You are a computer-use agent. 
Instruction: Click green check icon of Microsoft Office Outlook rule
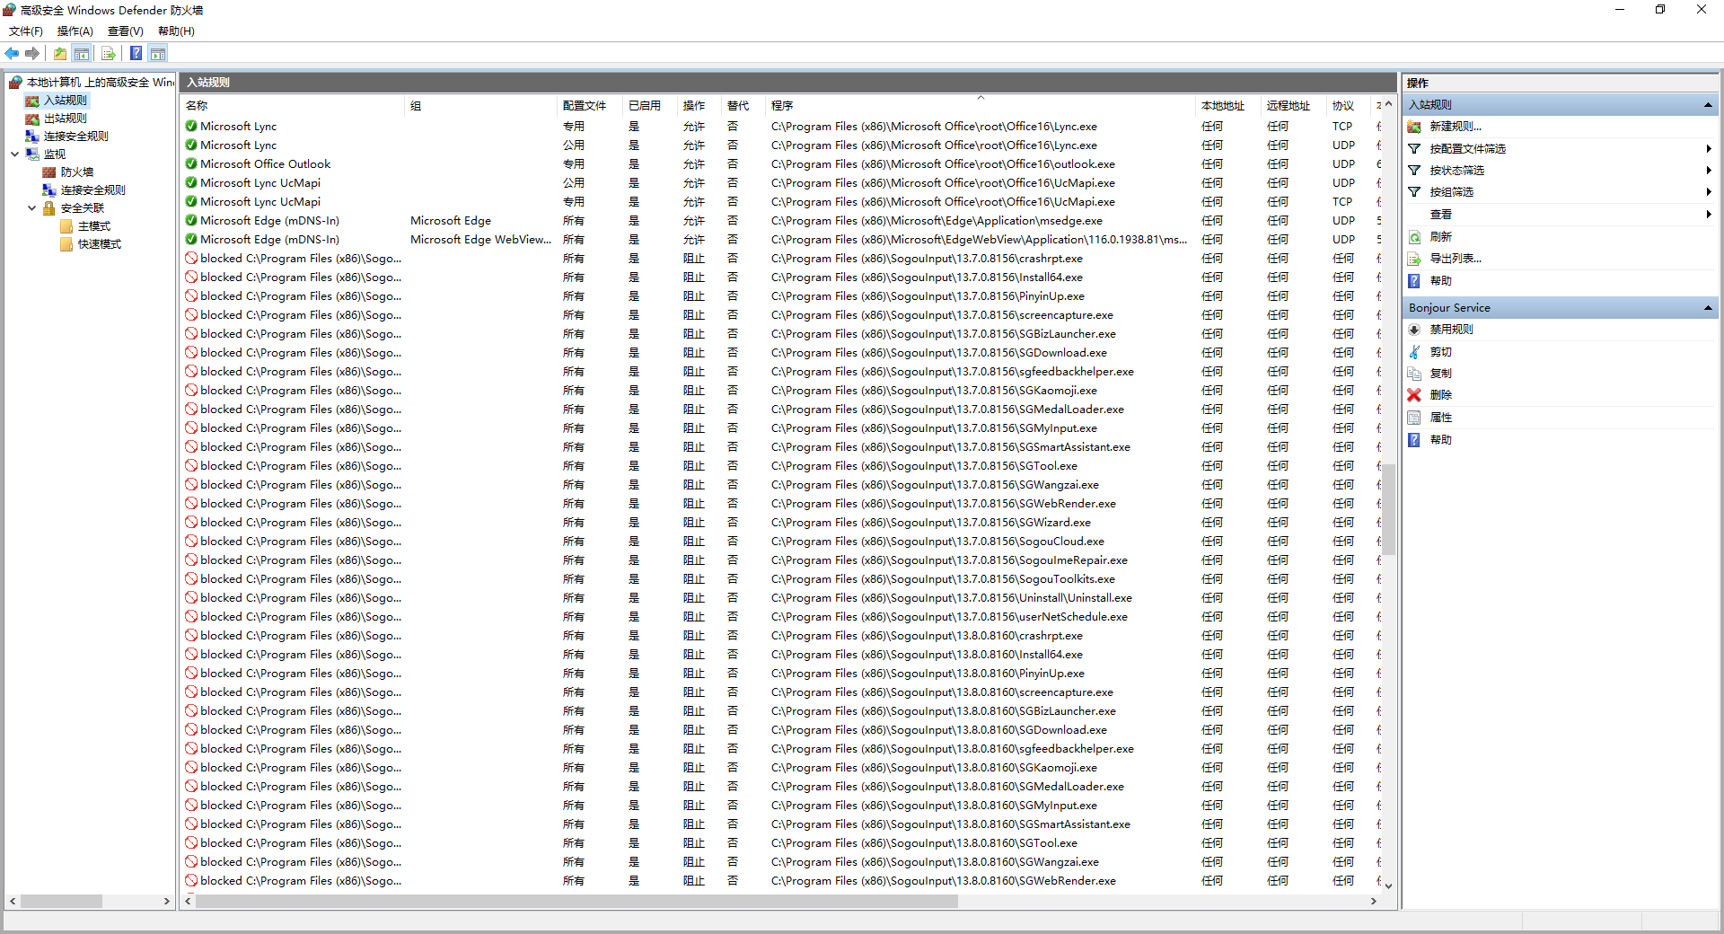(191, 164)
